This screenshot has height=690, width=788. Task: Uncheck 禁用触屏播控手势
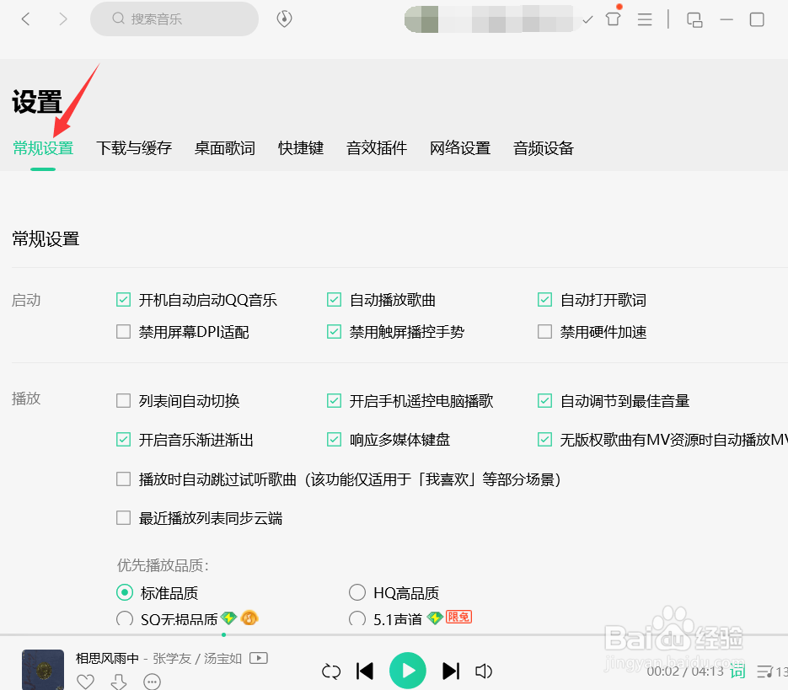click(x=334, y=332)
